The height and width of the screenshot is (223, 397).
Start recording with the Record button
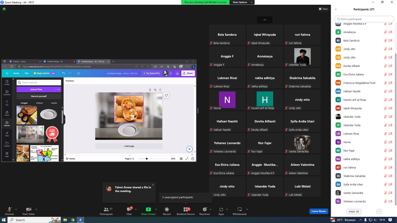(167, 211)
